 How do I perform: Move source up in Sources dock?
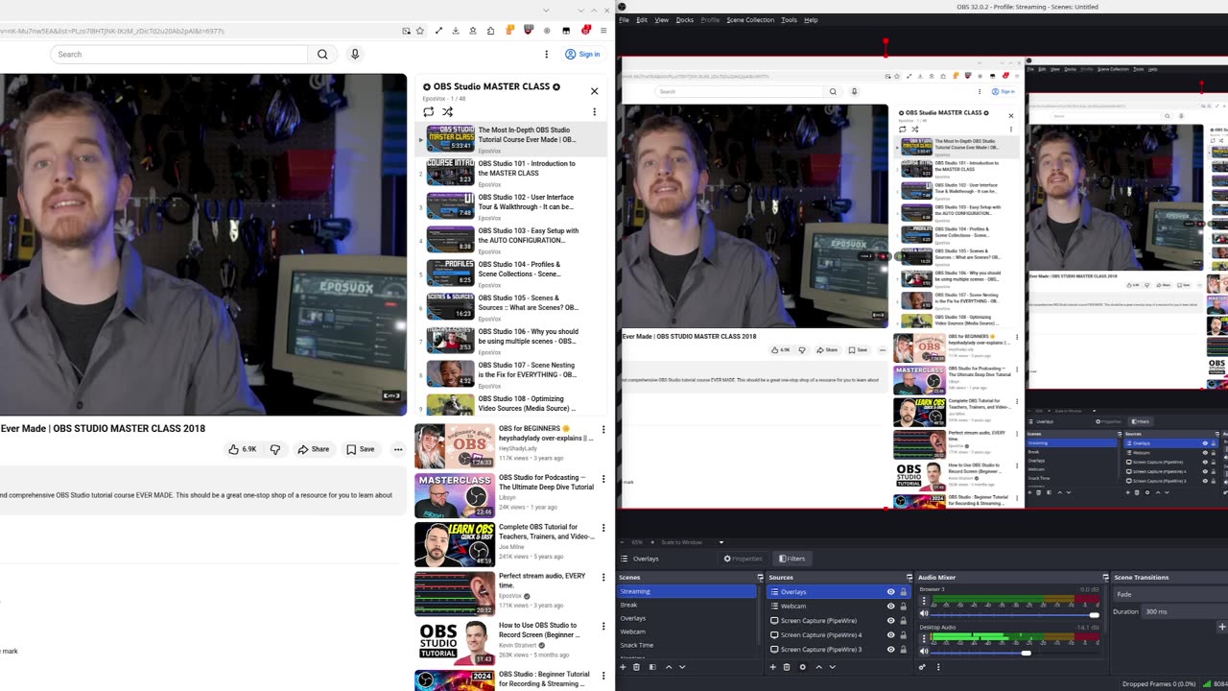click(818, 667)
